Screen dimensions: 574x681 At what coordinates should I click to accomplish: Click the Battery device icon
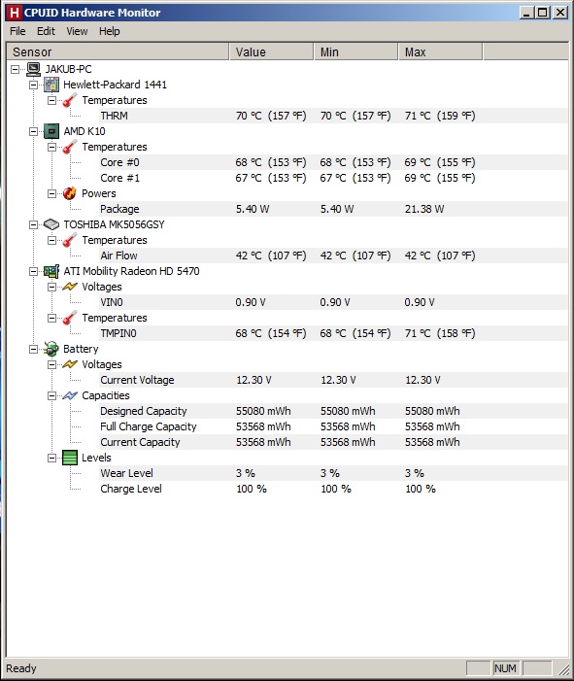[51, 349]
